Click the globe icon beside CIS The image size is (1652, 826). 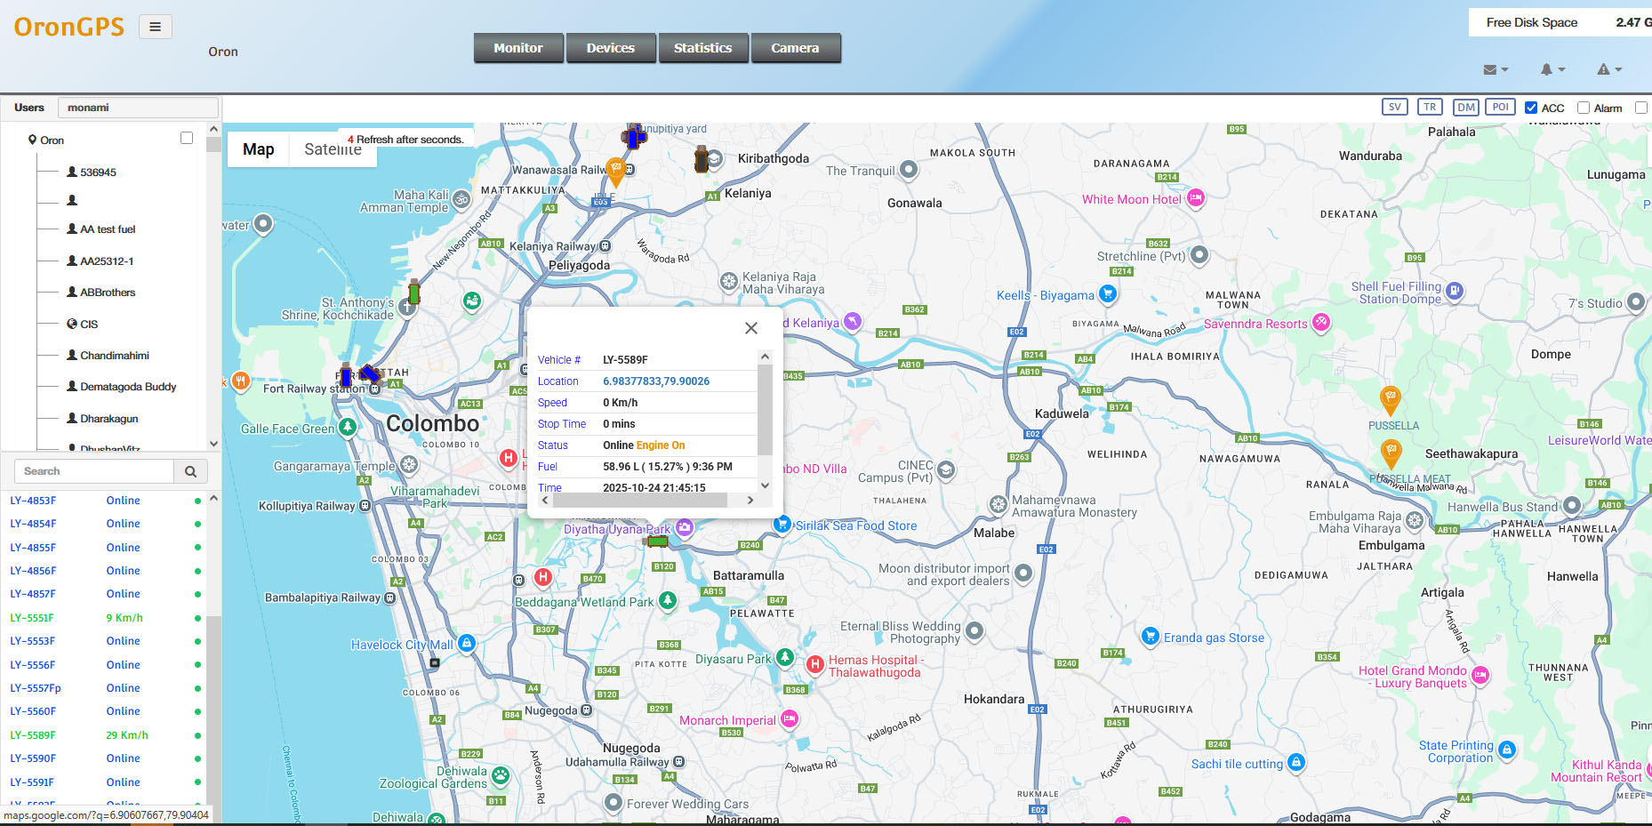(72, 324)
